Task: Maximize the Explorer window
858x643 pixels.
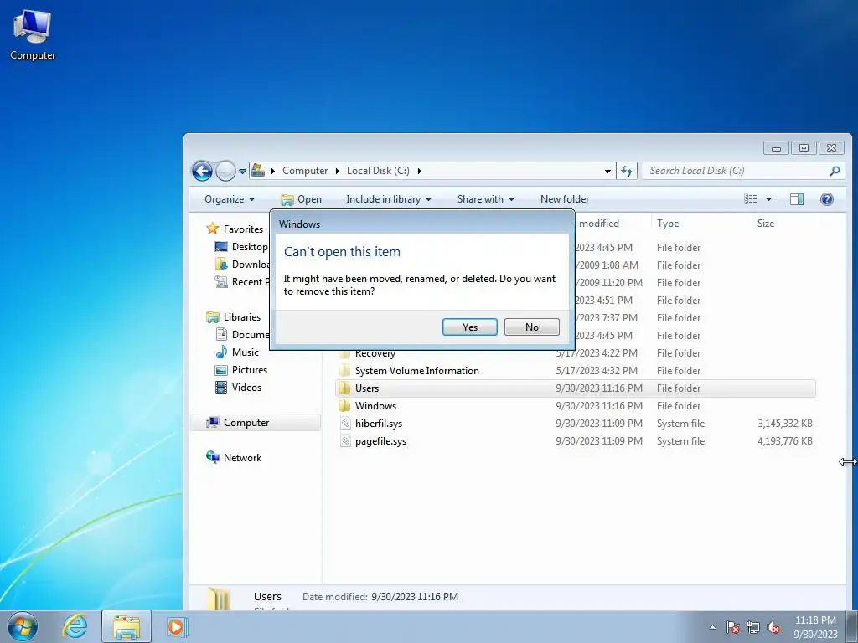Action: [804, 147]
